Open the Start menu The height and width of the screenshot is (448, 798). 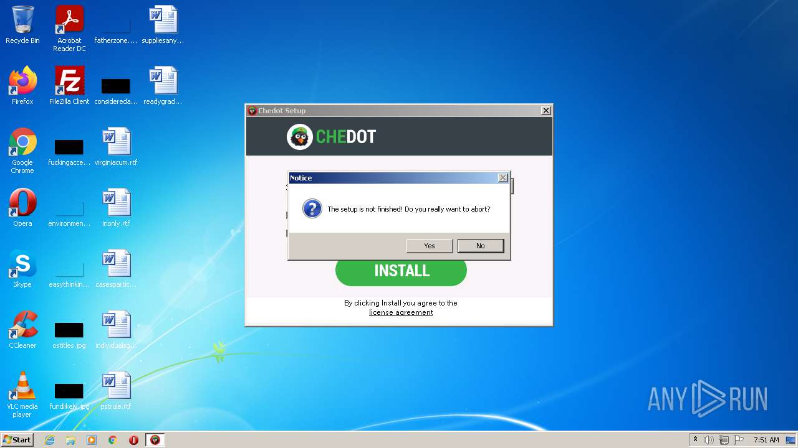(17, 440)
